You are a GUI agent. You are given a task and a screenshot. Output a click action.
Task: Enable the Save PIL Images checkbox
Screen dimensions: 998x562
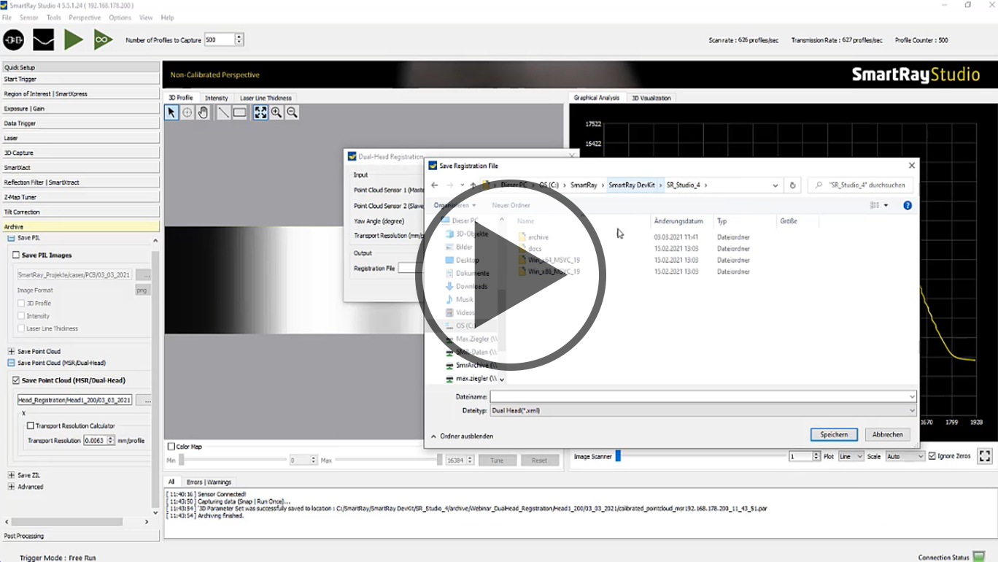pos(16,255)
